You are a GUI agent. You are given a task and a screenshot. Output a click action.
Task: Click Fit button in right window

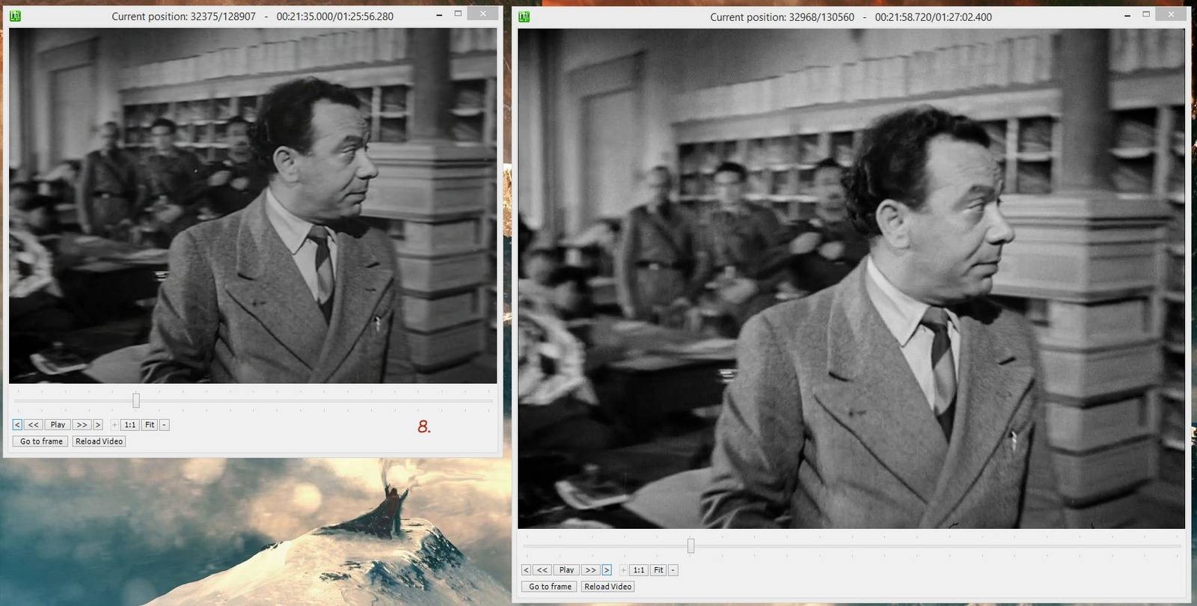click(x=658, y=570)
